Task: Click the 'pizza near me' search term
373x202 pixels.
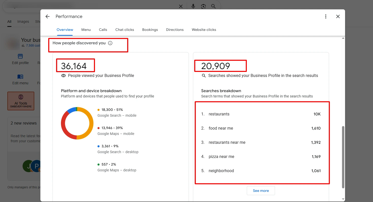Action: (221, 157)
